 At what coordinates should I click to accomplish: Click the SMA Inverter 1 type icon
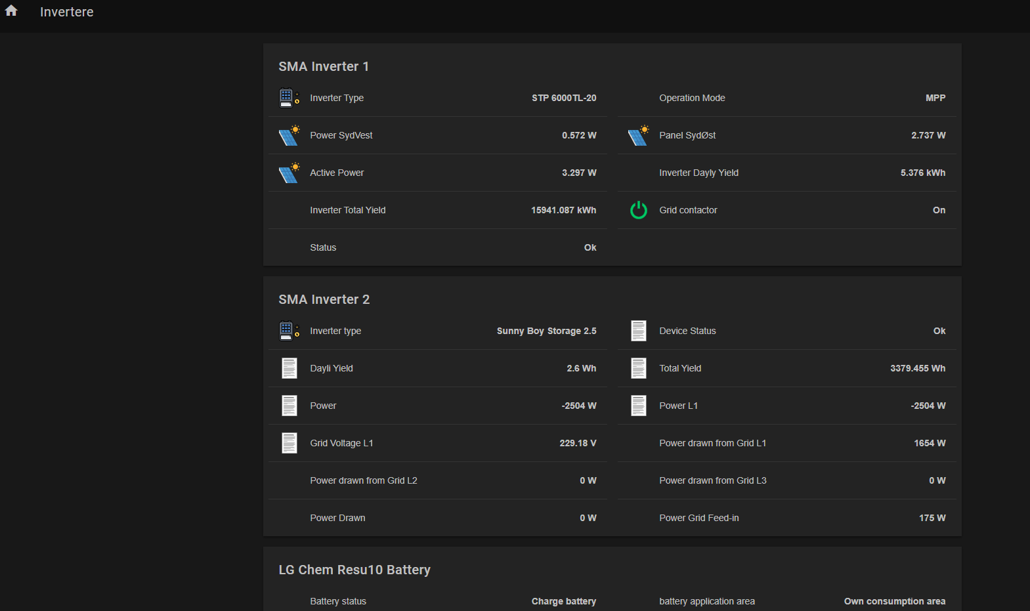289,98
